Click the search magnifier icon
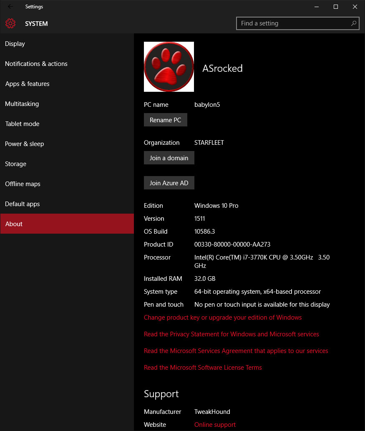 click(353, 23)
